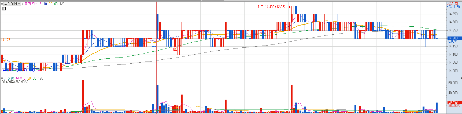Click the red 20,499 volume axis tag
Image resolution: width=462 pixels, height=114 pixels.
point(454,102)
